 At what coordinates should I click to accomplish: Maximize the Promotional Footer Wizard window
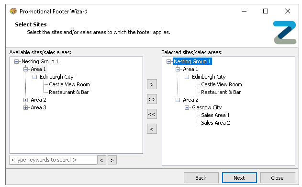[x=266, y=11]
